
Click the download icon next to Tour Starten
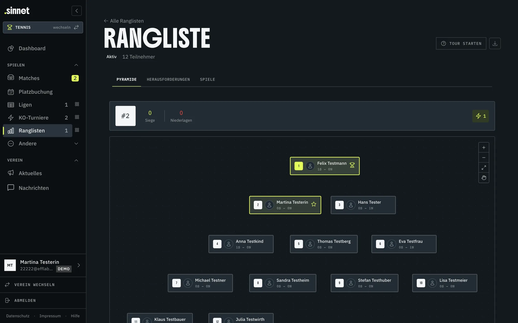tap(495, 43)
